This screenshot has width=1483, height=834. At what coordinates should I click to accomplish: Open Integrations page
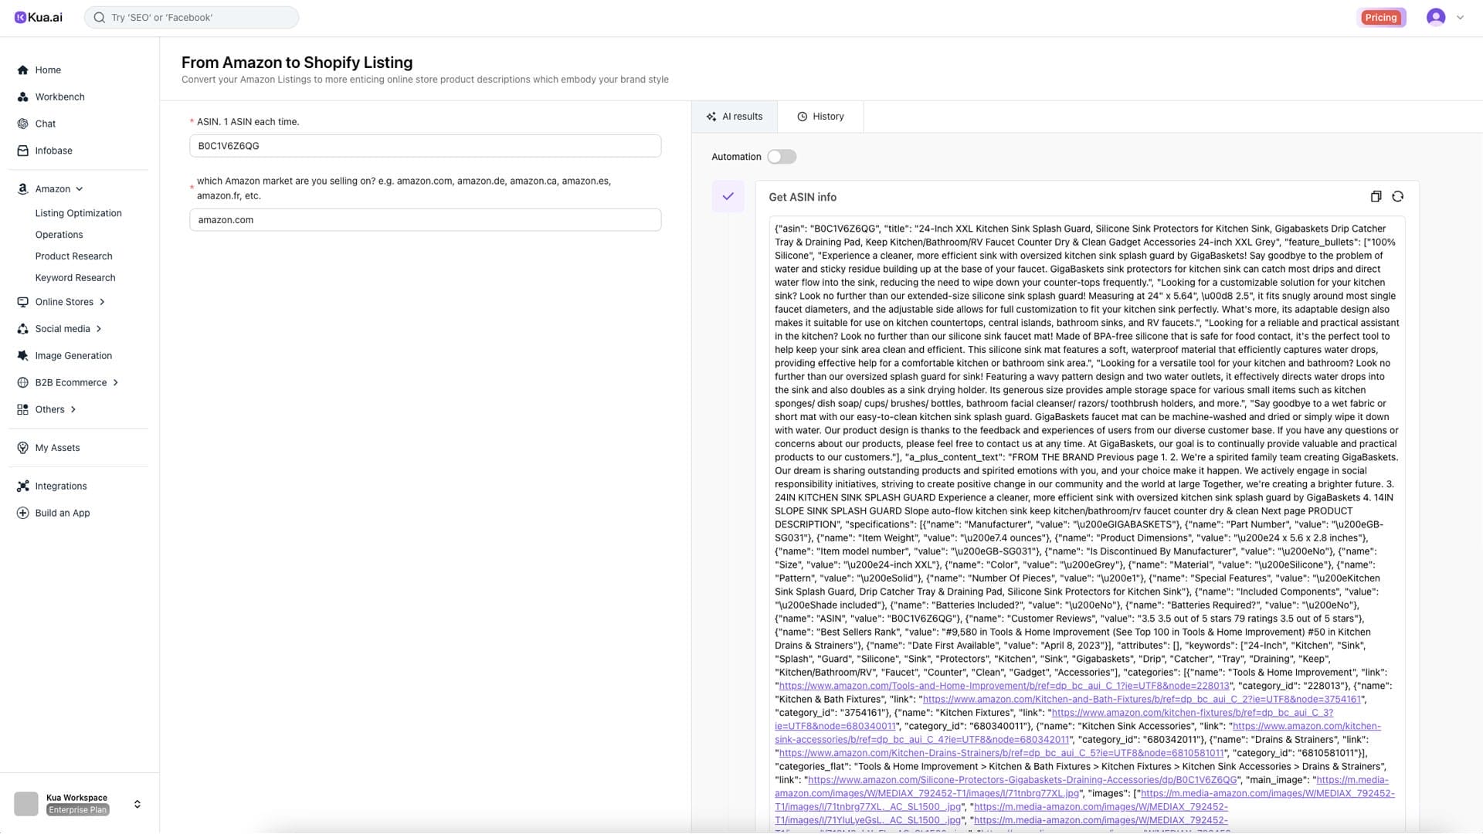coord(60,486)
